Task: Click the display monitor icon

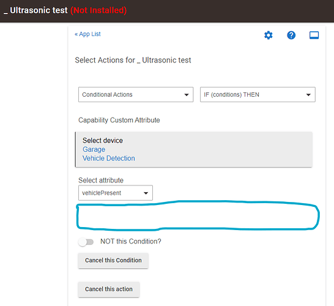Action: [314, 35]
